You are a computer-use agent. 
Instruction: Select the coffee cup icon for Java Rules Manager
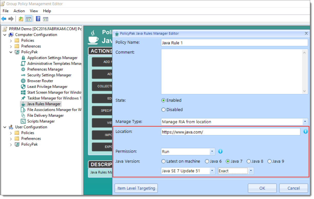[x=23, y=104]
